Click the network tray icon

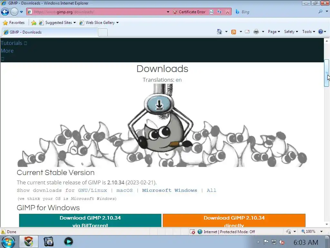(x=274, y=242)
